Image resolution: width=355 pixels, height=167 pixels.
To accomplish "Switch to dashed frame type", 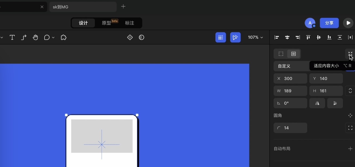I will pos(281,54).
